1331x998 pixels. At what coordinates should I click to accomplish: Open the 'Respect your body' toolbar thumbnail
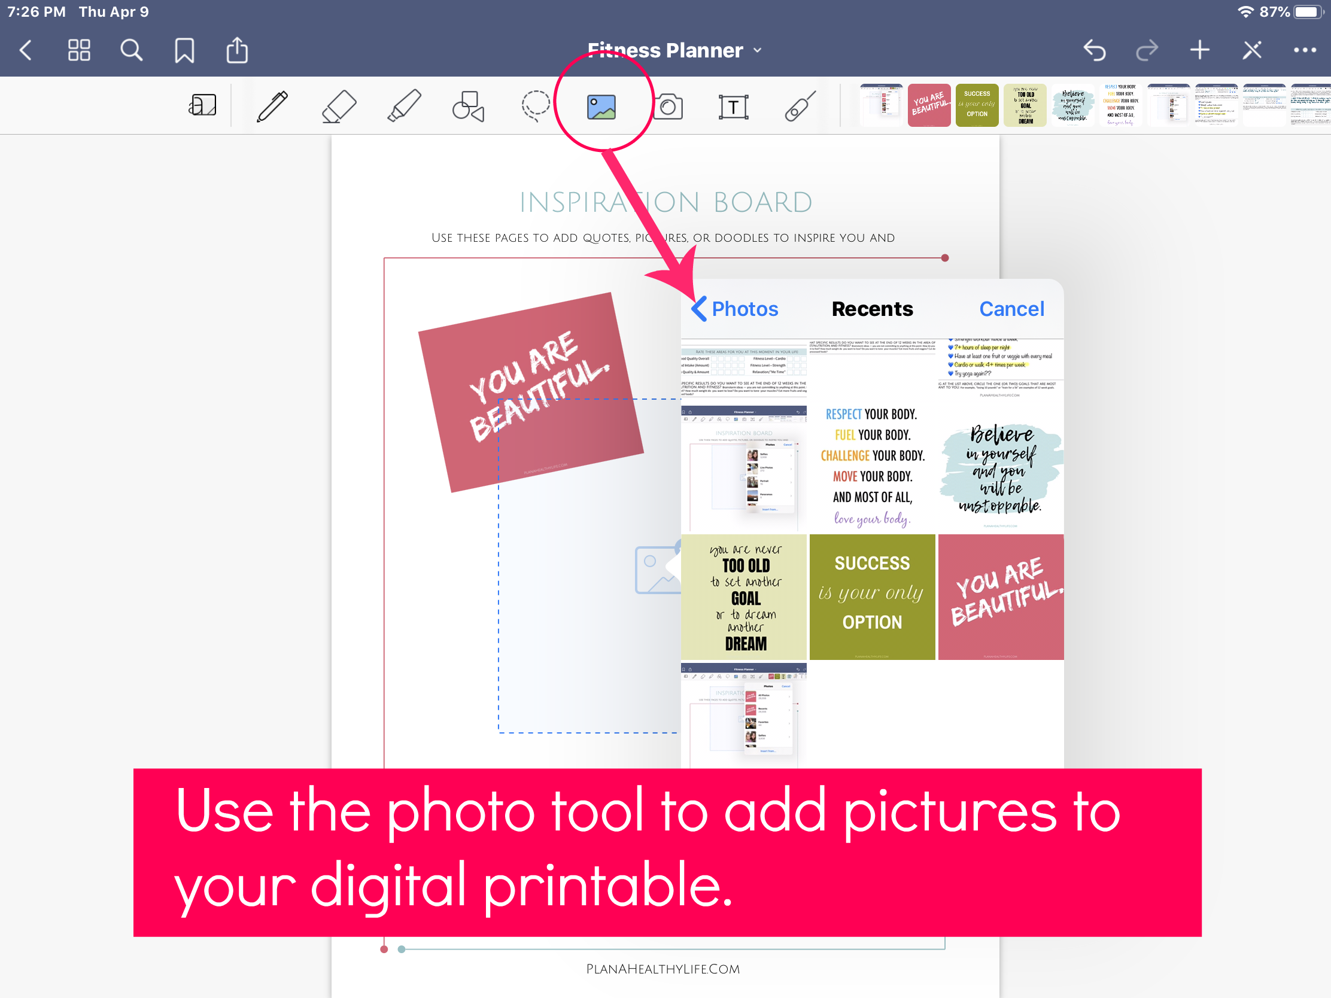1120,105
